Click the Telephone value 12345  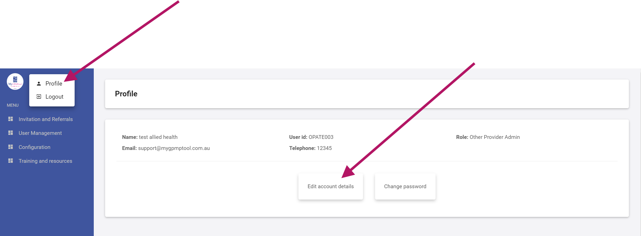coord(324,148)
